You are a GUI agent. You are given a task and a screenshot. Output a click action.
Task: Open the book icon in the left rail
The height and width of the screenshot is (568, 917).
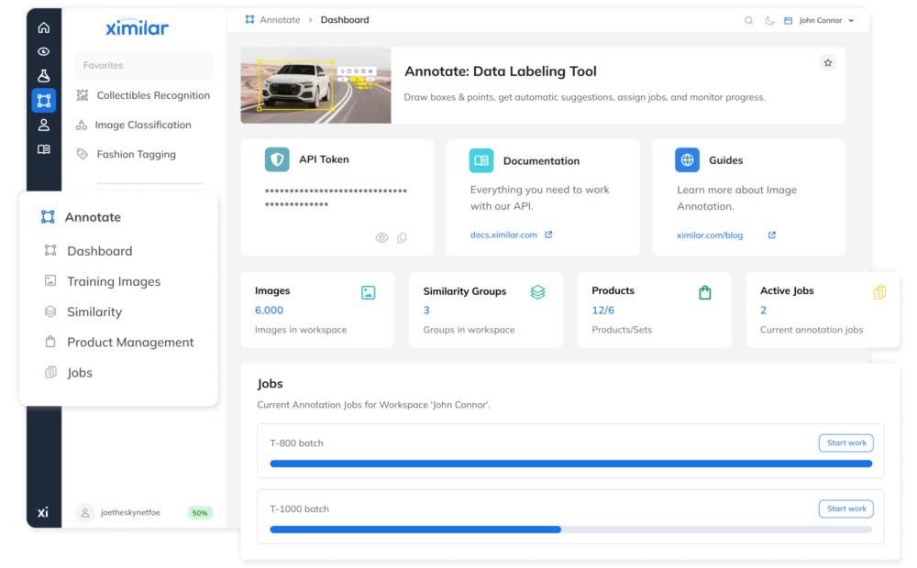[43, 149]
